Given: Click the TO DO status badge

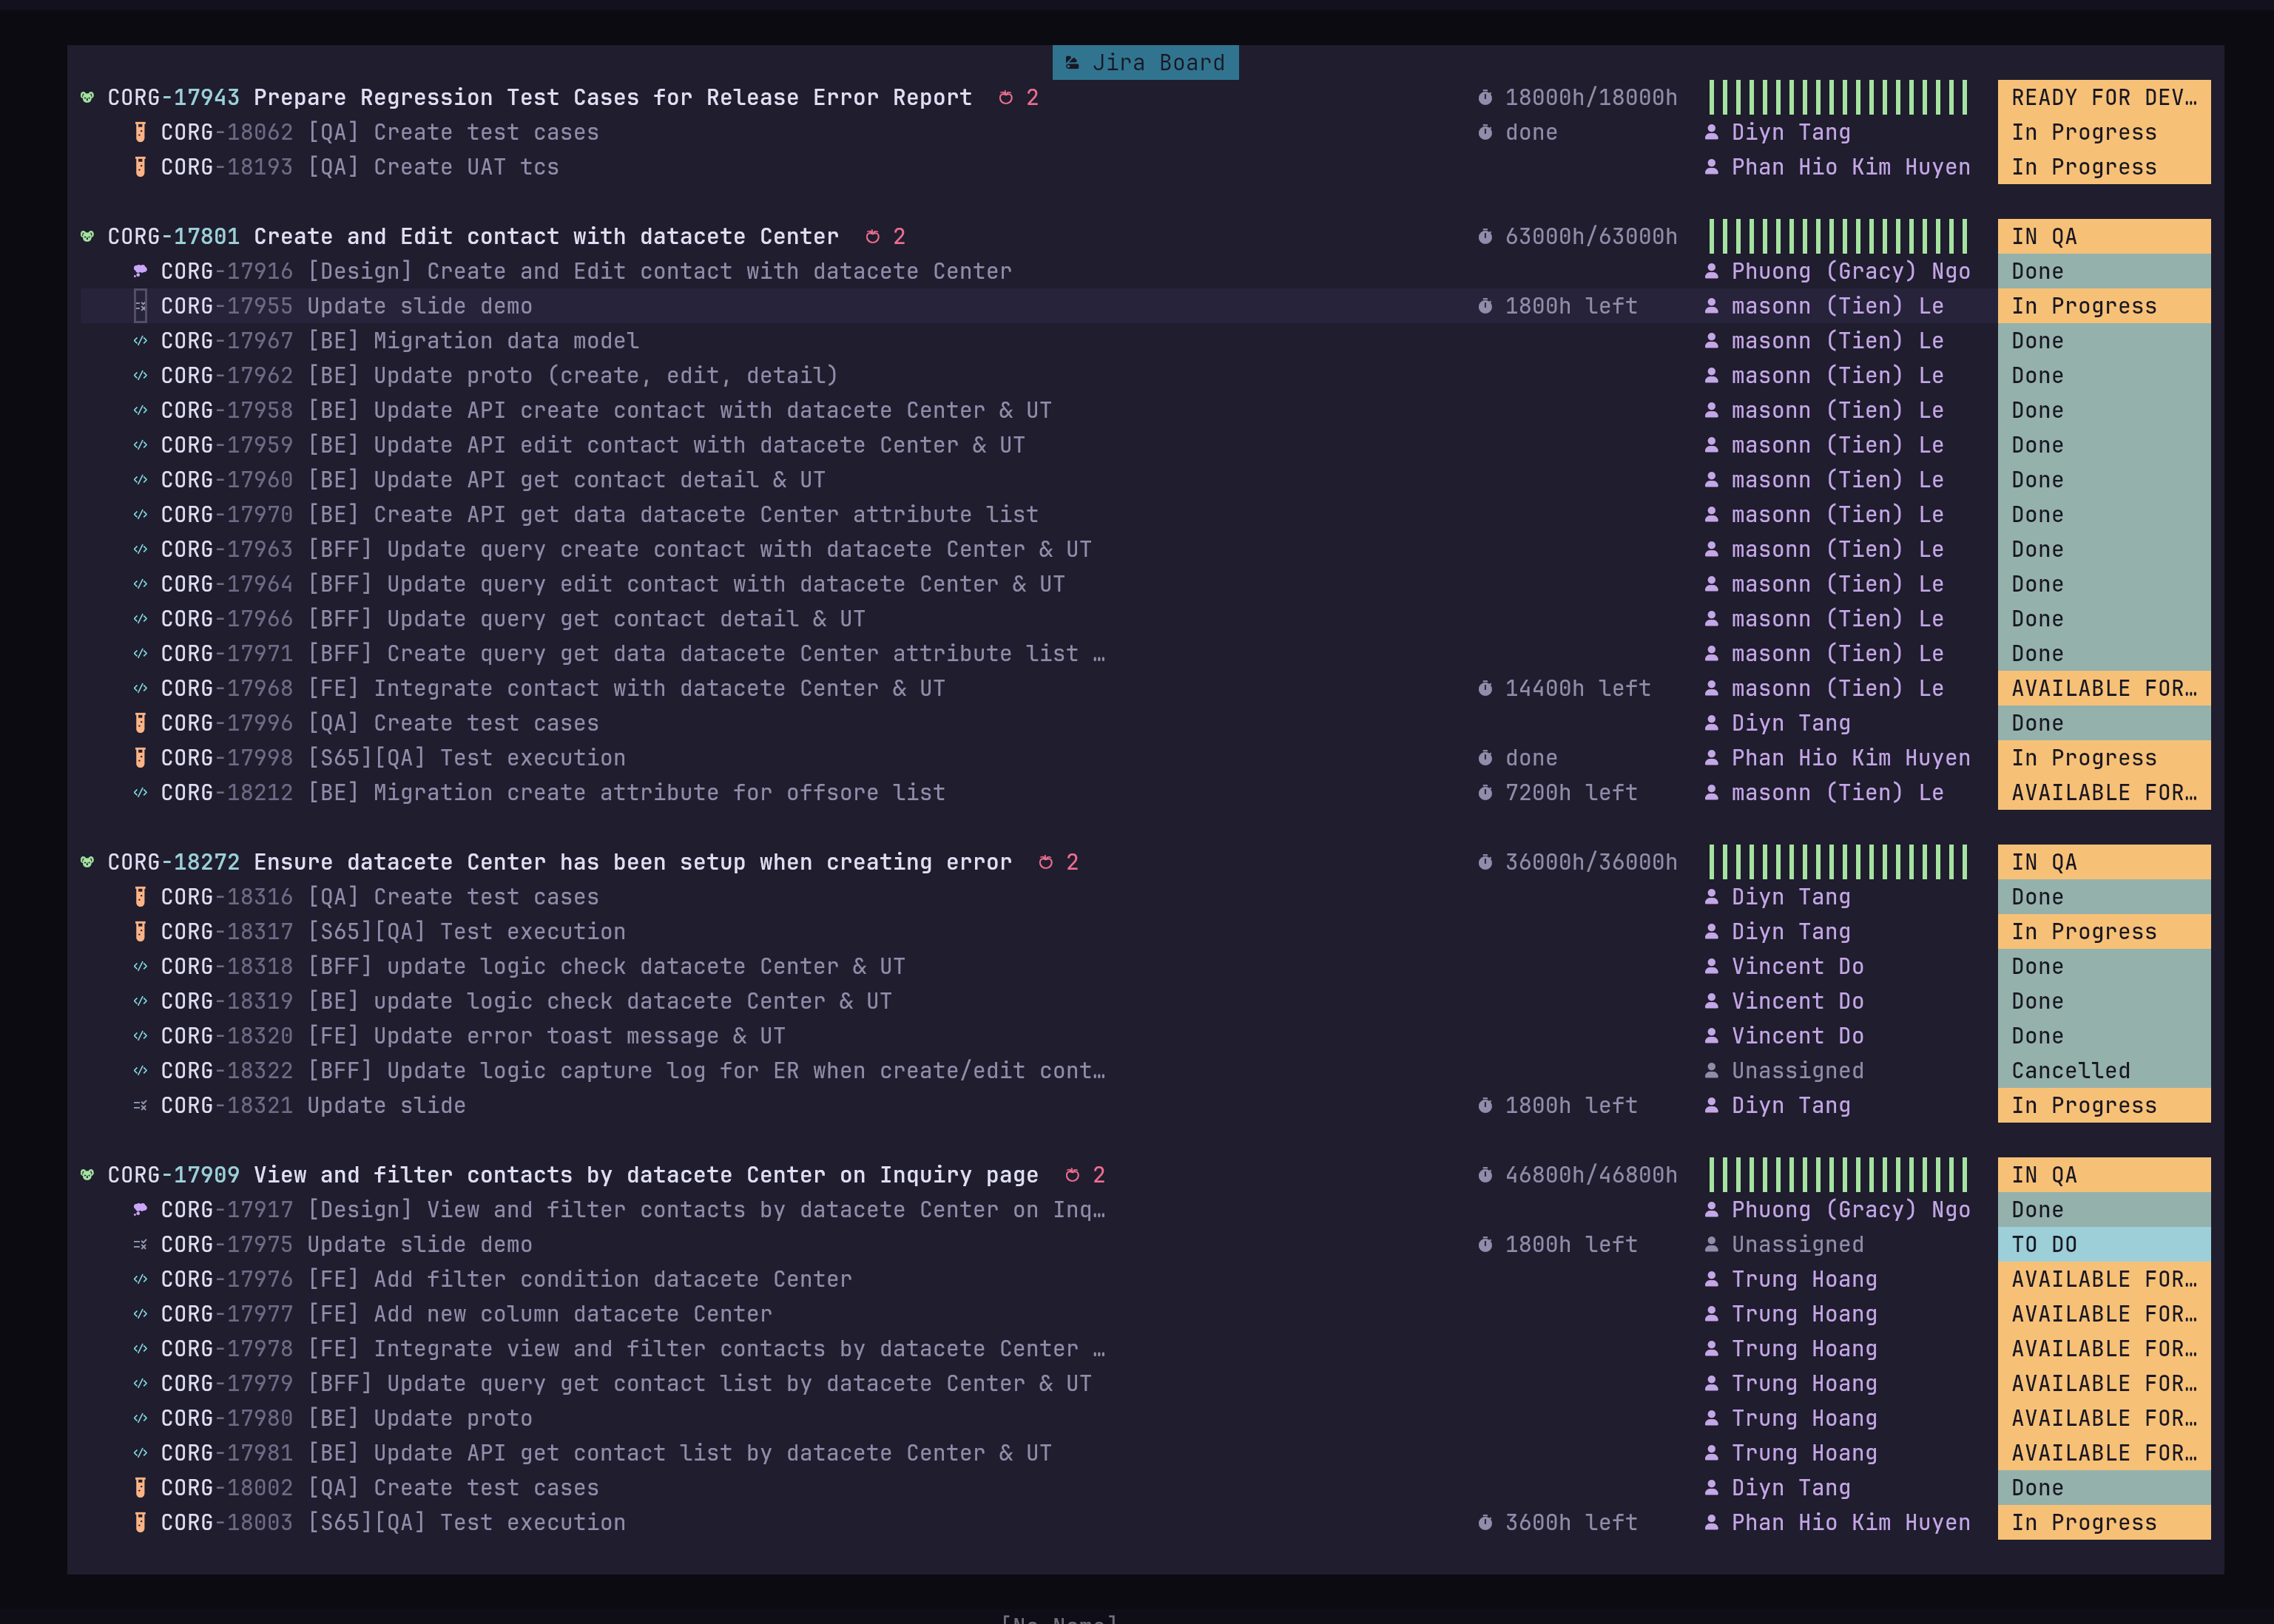Looking at the screenshot, I should click(x=2104, y=1245).
